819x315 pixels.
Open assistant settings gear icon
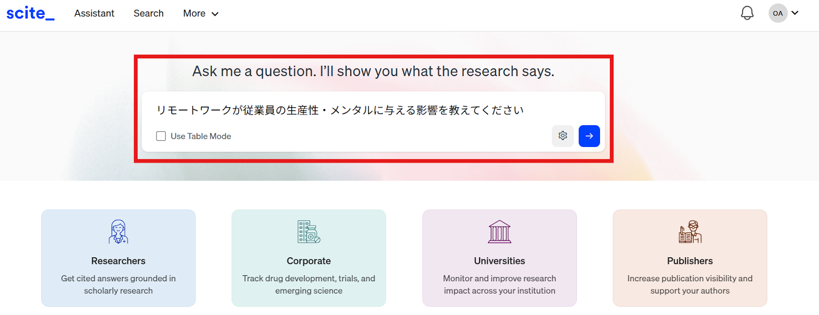click(563, 136)
